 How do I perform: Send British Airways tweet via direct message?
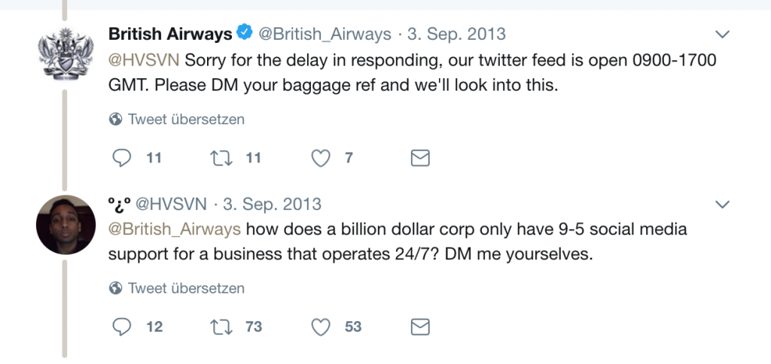point(419,158)
